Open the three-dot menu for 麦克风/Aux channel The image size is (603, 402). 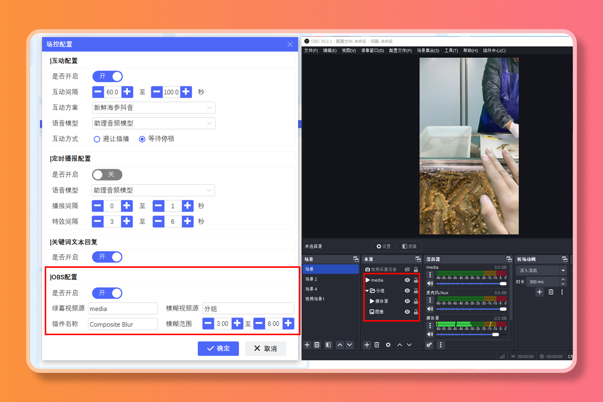point(430,300)
